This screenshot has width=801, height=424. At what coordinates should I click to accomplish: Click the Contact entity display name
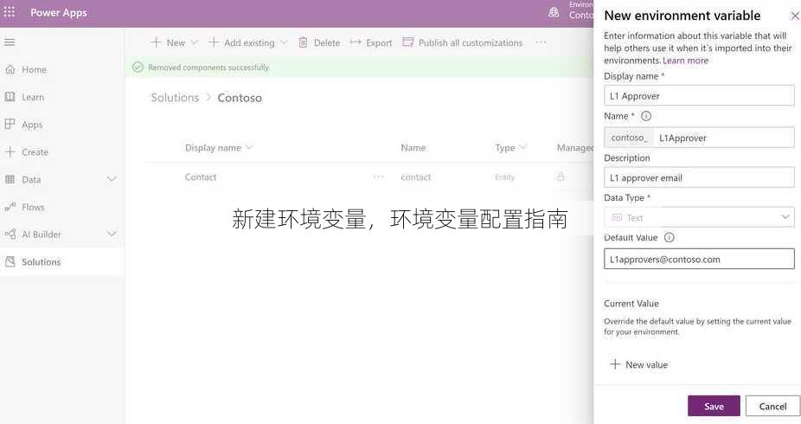201,177
